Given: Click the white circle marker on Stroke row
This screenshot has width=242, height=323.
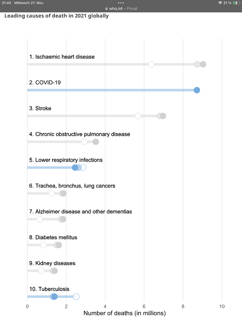Looking at the screenshot, I should click(138, 116).
